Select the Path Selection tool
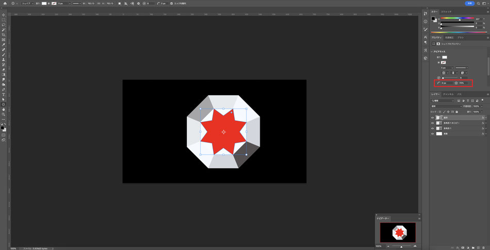The height and width of the screenshot is (250, 490). tap(4, 99)
